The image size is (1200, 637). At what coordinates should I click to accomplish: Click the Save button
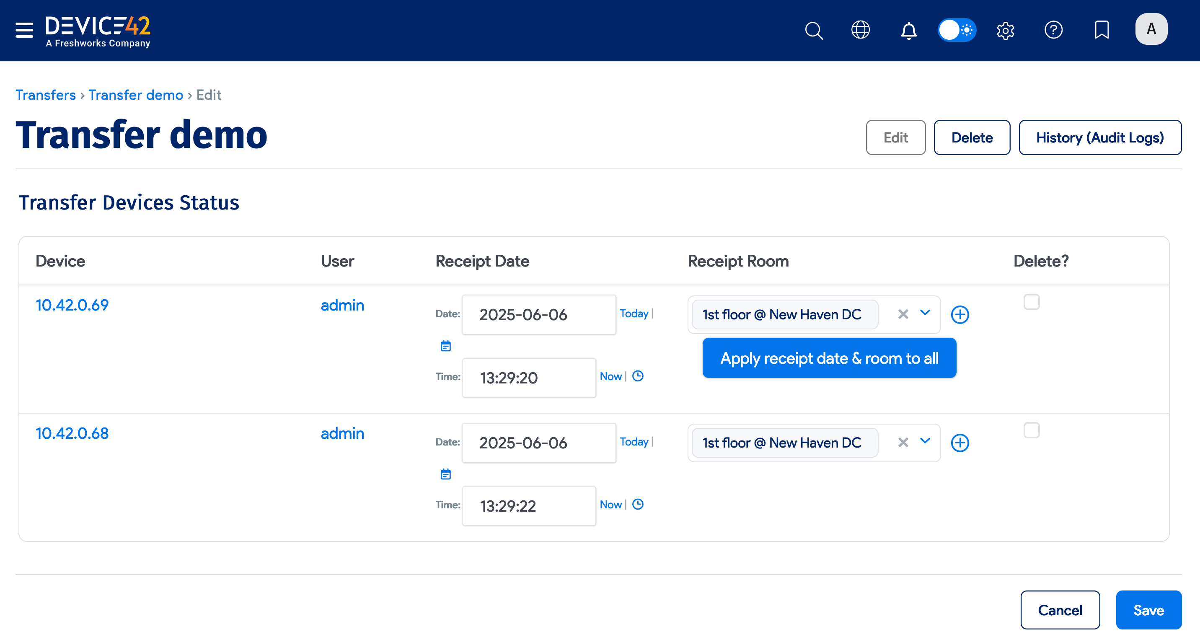coord(1148,609)
